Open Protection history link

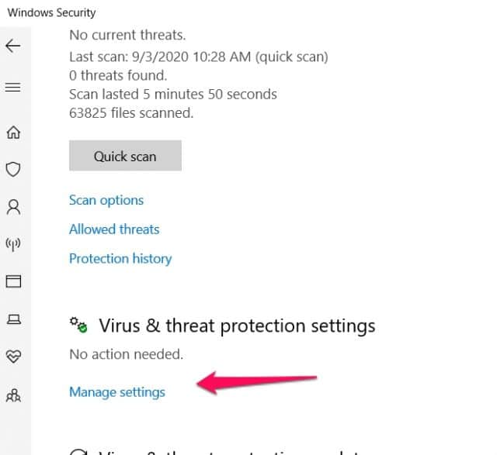120,259
